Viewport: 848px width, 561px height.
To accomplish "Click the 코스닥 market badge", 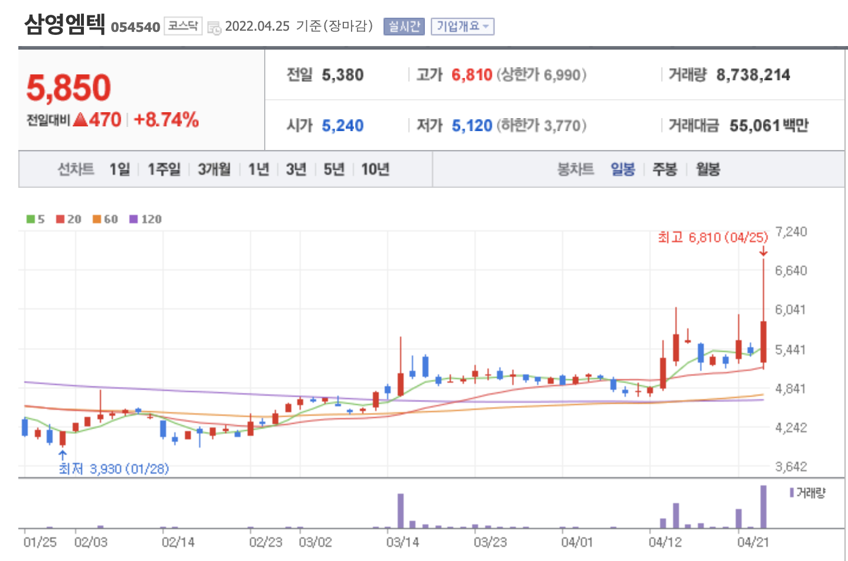I will (183, 26).
